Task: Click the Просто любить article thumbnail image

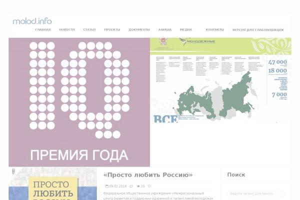Action: [x=53, y=183]
